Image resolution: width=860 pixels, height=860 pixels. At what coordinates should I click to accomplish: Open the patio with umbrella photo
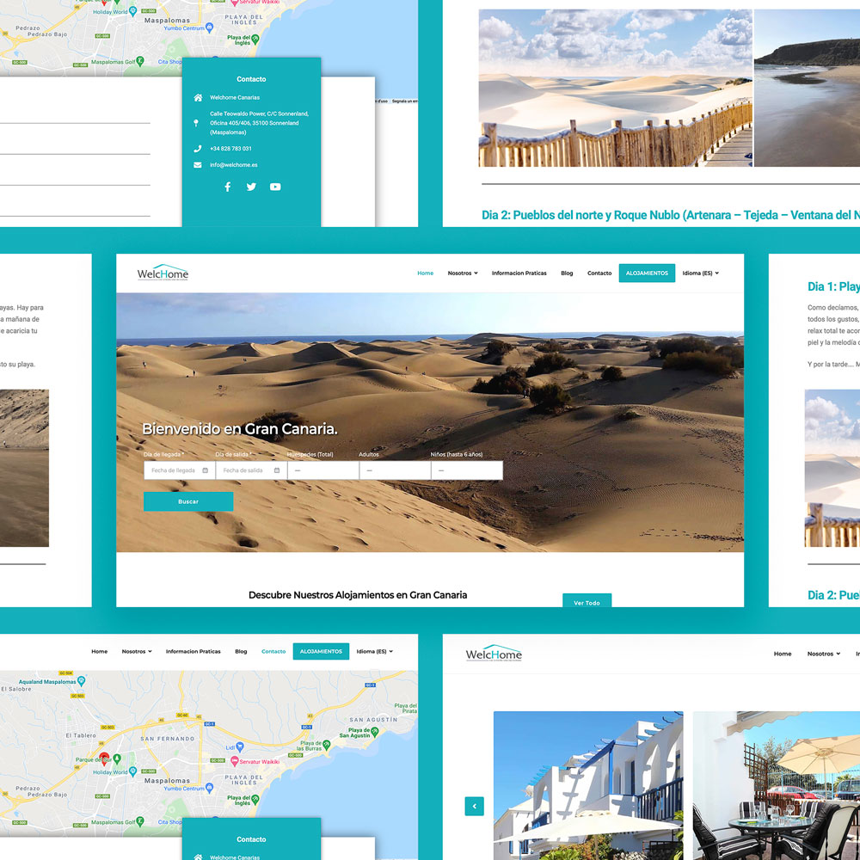(x=776, y=785)
